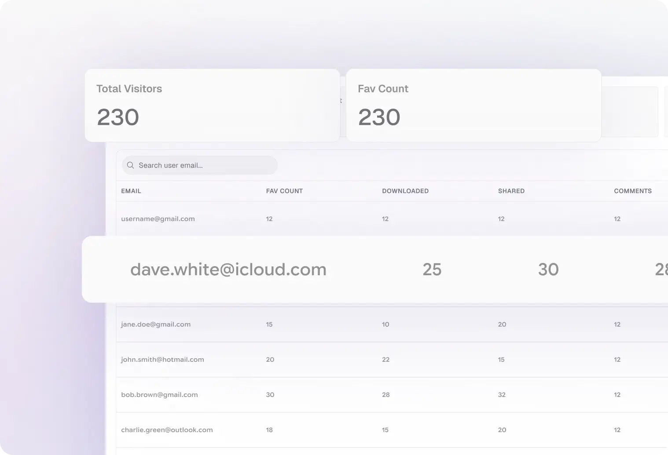Click fav count 20 for john.smith

(x=270, y=360)
